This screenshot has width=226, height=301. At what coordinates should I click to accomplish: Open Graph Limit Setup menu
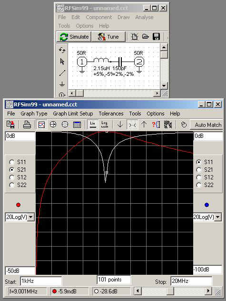[x=73, y=114]
